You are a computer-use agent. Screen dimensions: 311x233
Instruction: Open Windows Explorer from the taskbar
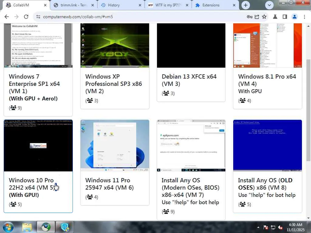click(x=27, y=227)
